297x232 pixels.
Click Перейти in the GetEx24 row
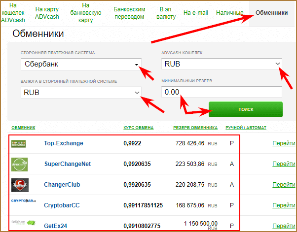point(284,226)
